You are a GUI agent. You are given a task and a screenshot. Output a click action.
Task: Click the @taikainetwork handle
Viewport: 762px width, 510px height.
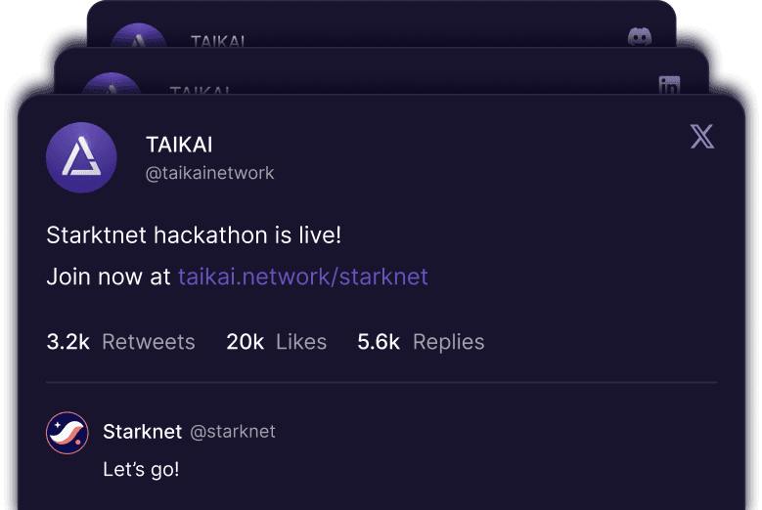pos(209,173)
